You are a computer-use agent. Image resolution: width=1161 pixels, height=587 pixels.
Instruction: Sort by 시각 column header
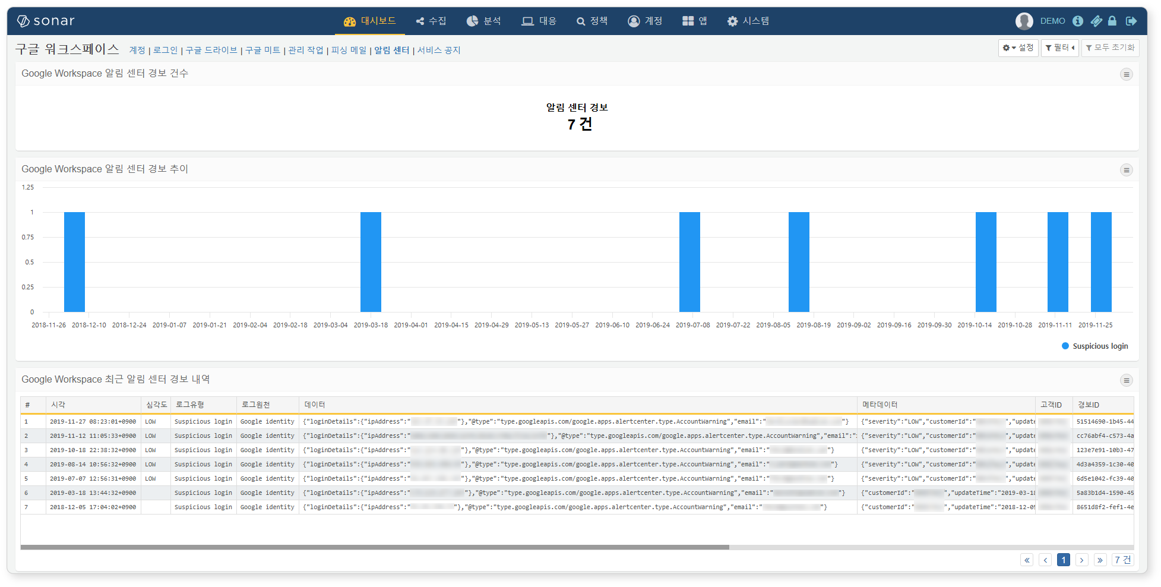coord(93,405)
